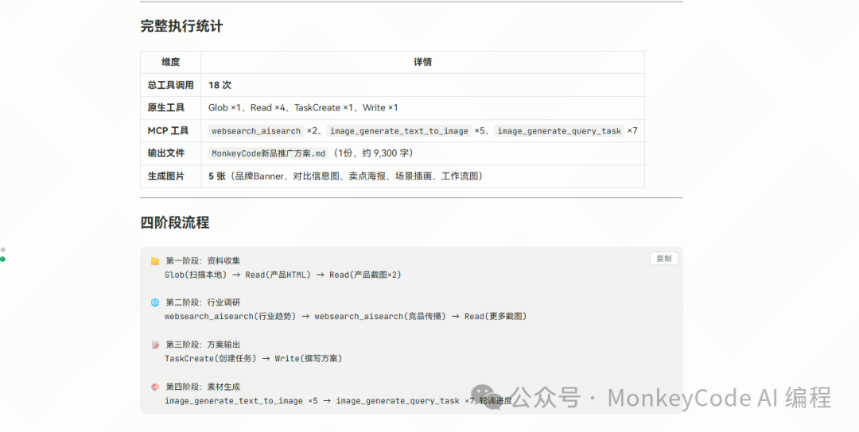Click the 第四阶段：素材生成 line
This screenshot has width=859, height=432.
(x=203, y=387)
